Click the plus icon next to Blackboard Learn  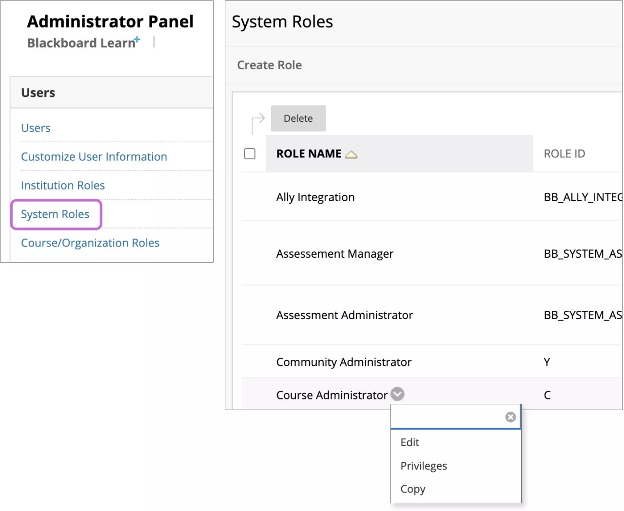(137, 38)
